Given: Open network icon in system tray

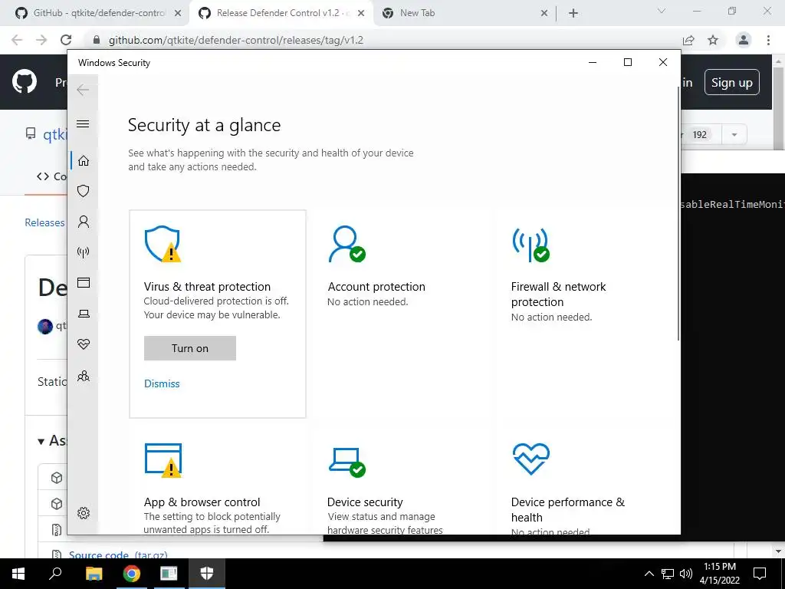Looking at the screenshot, I should pyautogui.click(x=668, y=574).
